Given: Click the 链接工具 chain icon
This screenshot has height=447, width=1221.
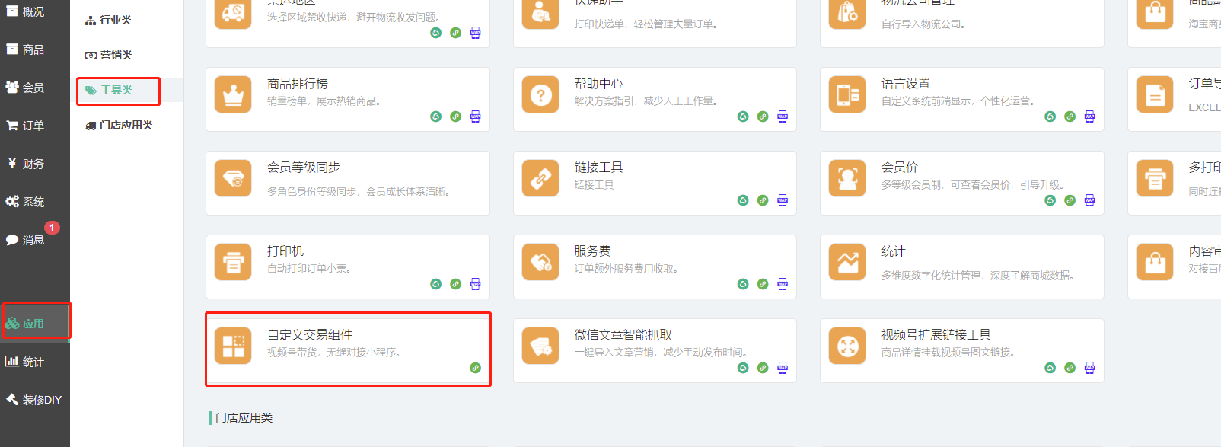Looking at the screenshot, I should (540, 179).
